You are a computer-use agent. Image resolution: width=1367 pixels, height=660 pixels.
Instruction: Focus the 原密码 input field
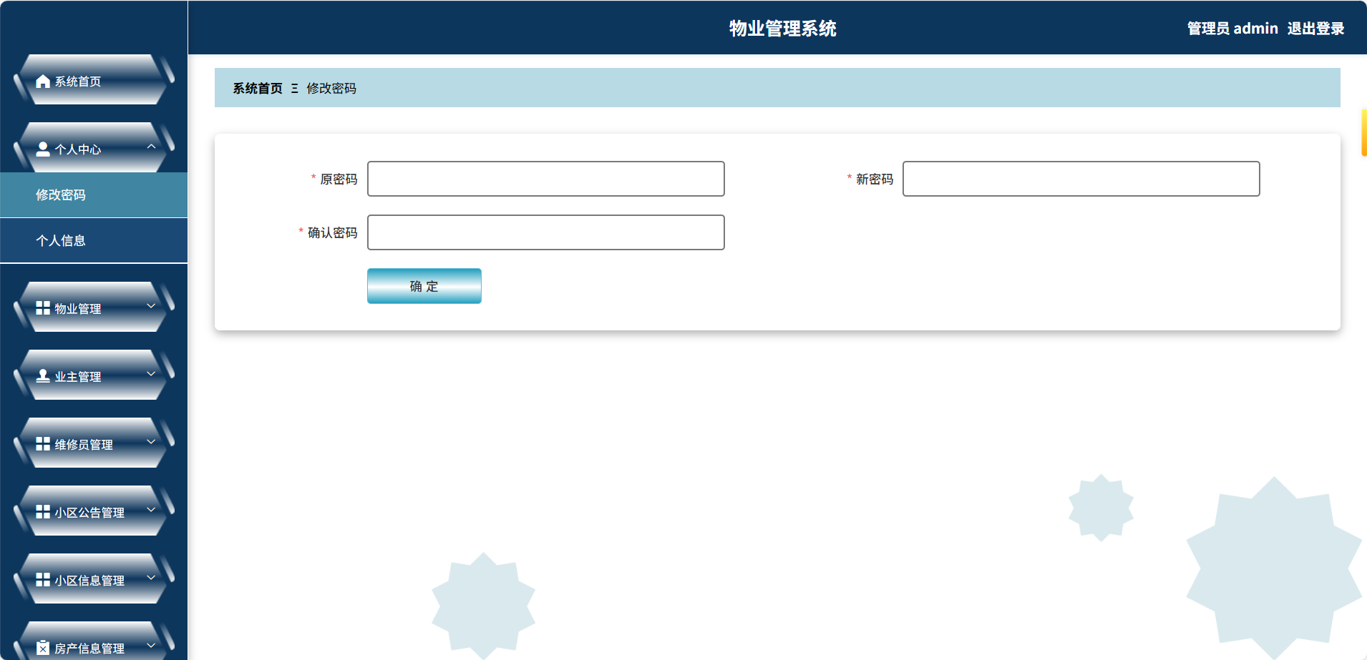(x=546, y=179)
